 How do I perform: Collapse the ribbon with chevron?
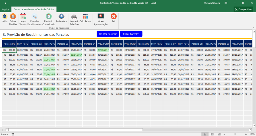click(x=253, y=28)
